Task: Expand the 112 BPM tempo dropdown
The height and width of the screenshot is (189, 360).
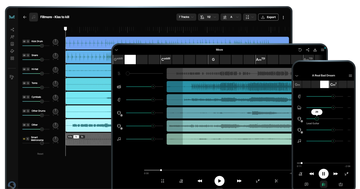Action: coord(208,17)
